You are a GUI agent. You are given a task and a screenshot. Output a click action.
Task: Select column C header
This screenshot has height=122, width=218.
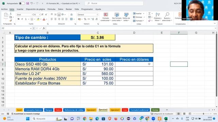pyautogui.click(x=98, y=33)
